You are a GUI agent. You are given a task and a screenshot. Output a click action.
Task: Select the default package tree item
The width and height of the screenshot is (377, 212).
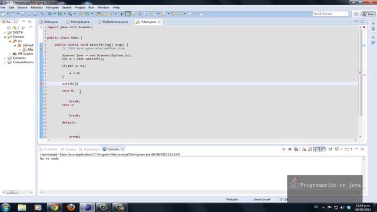pyautogui.click(x=26, y=45)
